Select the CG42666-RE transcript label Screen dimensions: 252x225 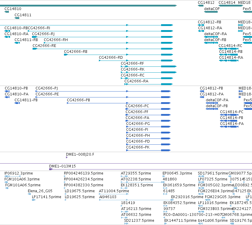pyautogui.click(x=44, y=46)
